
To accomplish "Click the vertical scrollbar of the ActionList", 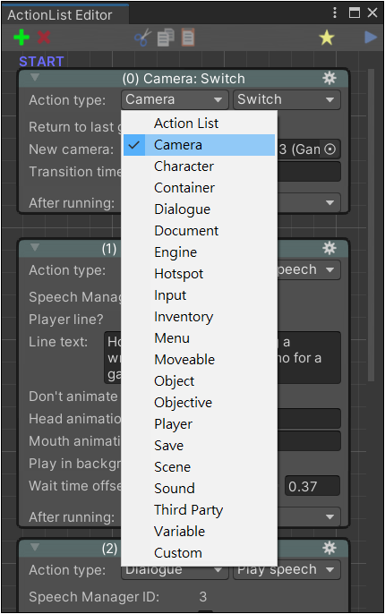I will point(371,226).
